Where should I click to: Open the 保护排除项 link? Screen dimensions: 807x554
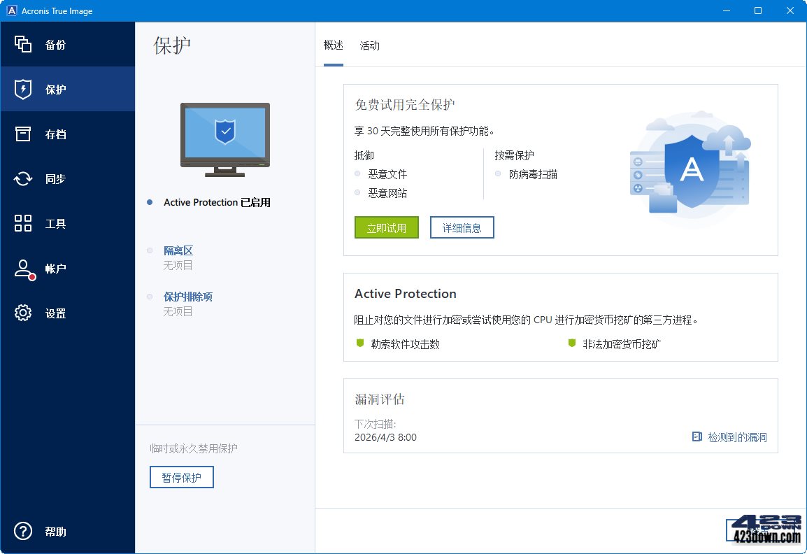pos(187,297)
